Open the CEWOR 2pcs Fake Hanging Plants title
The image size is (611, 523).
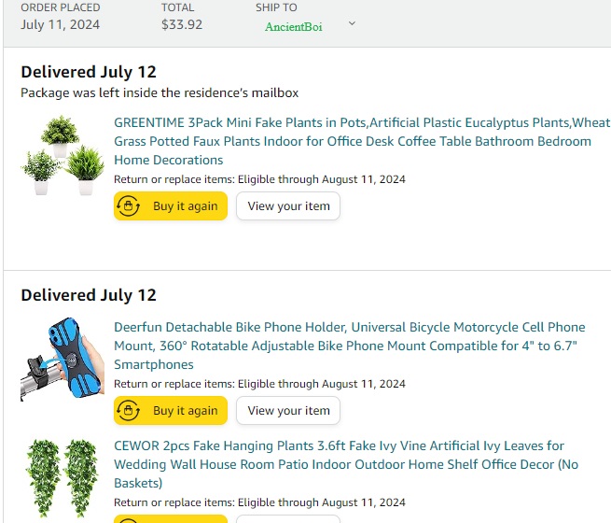pyautogui.click(x=346, y=464)
